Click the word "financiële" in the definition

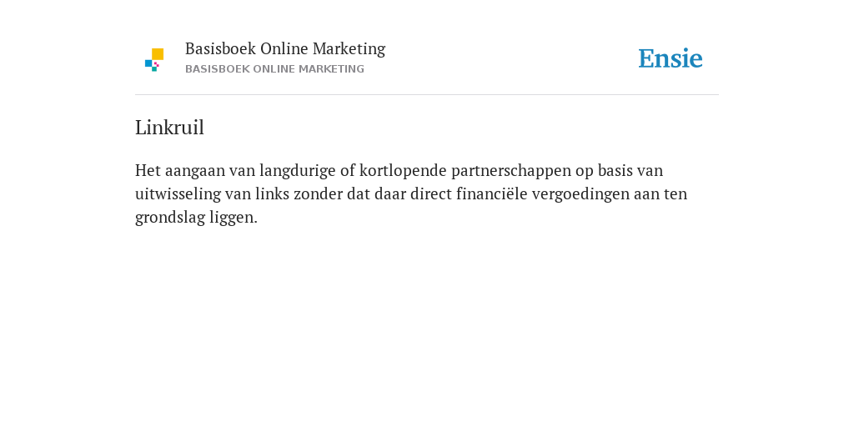click(492, 193)
